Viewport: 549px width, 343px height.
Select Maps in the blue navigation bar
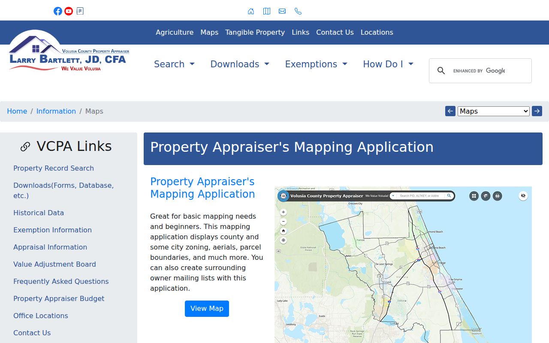[209, 32]
